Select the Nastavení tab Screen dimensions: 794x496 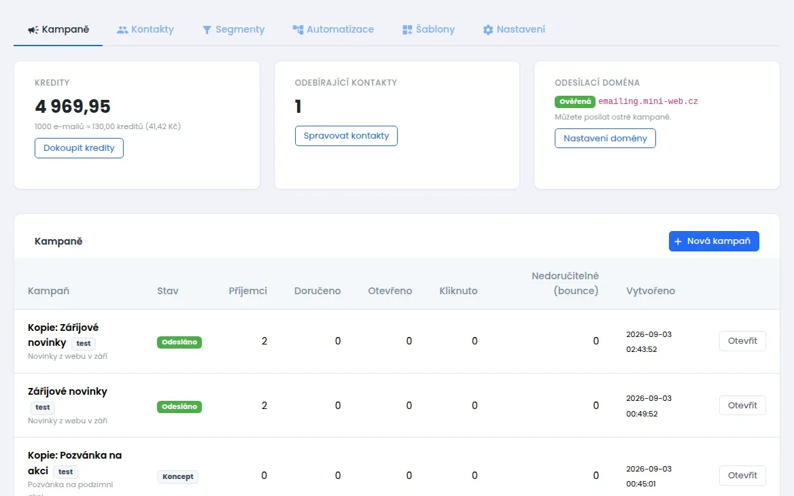point(514,29)
